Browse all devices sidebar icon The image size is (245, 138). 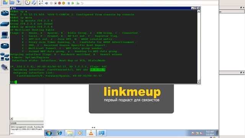[5, 57]
